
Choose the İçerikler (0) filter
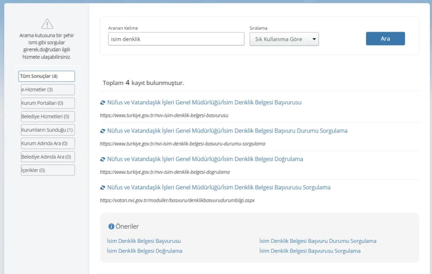(48, 170)
